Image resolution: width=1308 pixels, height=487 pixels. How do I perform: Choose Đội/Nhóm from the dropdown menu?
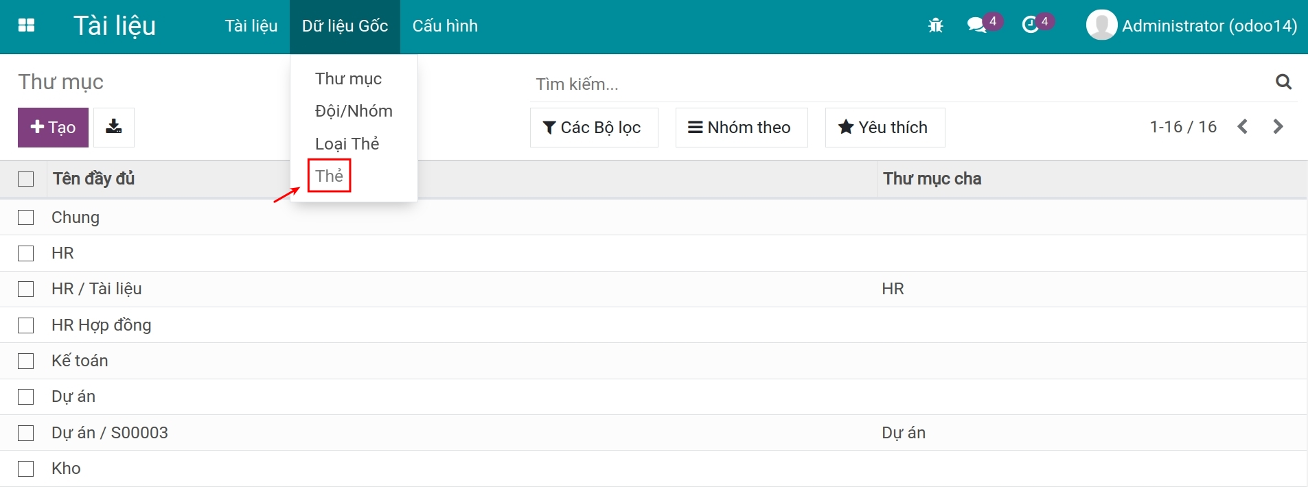coord(354,111)
